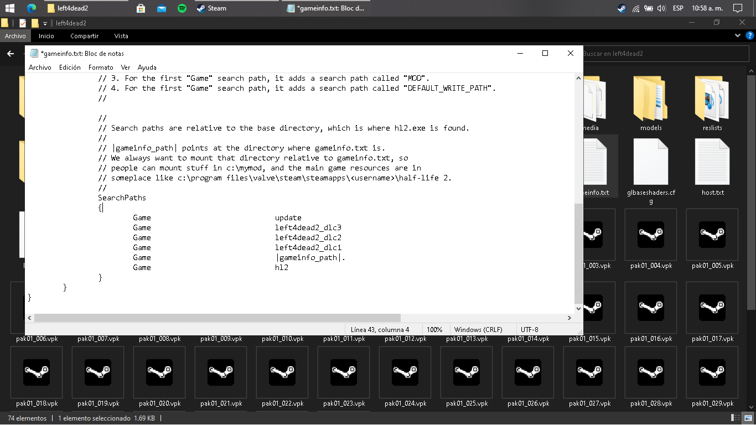Click 'UTF-8' encoding in Notepad status bar
Viewport: 756px width, 425px height.
click(x=530, y=329)
